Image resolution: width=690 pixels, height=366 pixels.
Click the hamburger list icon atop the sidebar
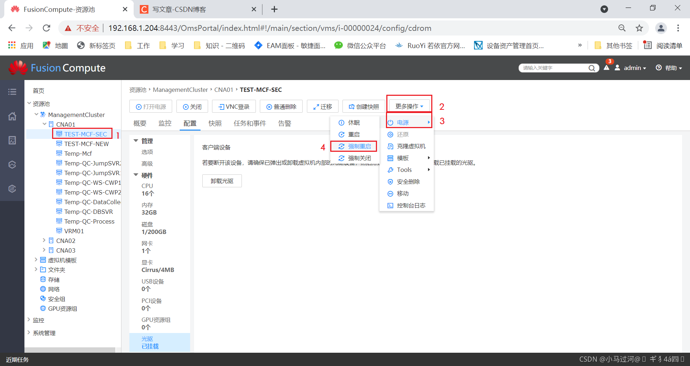[x=12, y=92]
